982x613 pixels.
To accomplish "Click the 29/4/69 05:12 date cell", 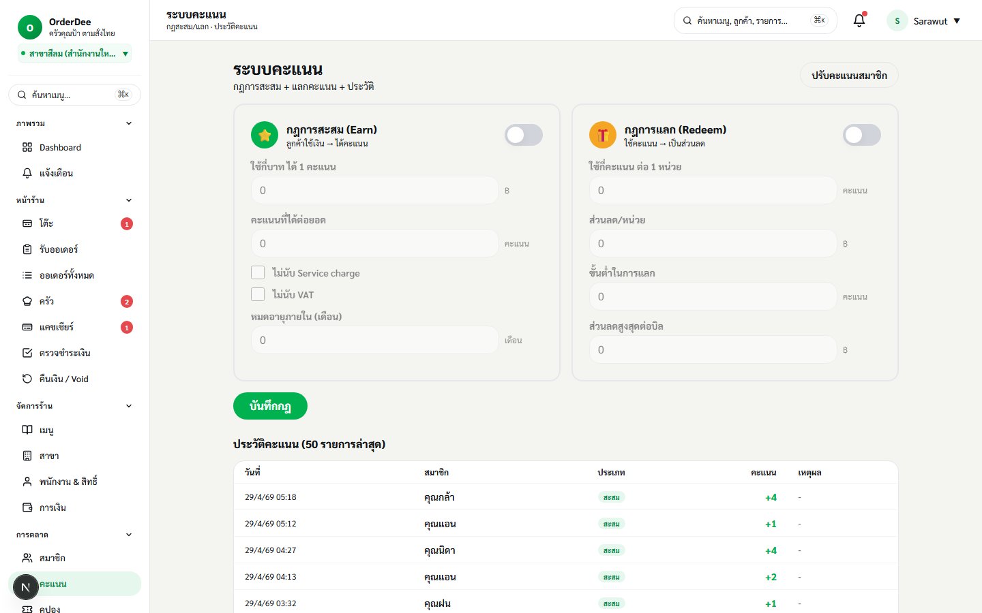I will [271, 524].
